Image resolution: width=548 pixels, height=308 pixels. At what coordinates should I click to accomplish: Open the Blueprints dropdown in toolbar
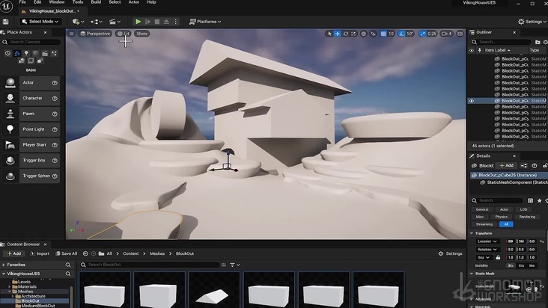coord(97,22)
